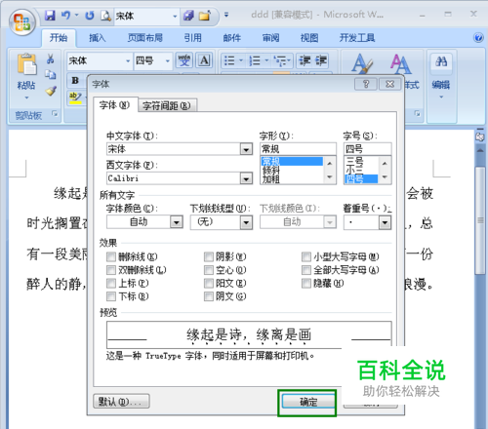Screen dimensions: 488x429
Task: Redo action in the quick access toolbar
Action: 90,16
